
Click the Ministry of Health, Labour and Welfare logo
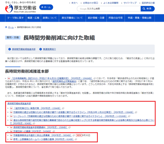(x=20, y=8)
